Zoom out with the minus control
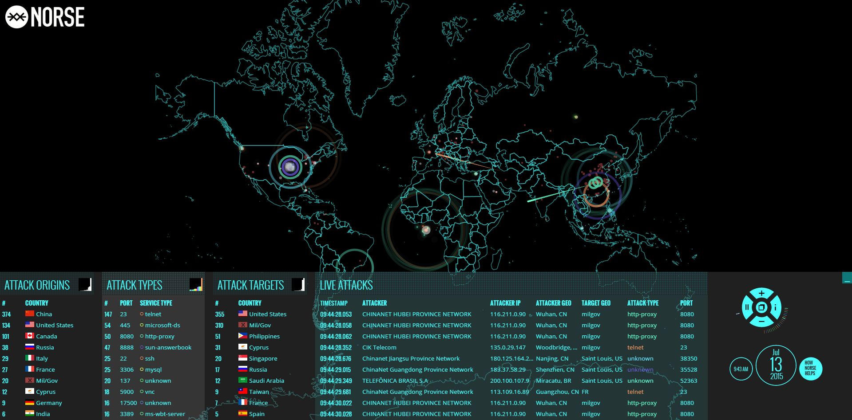 point(761,321)
